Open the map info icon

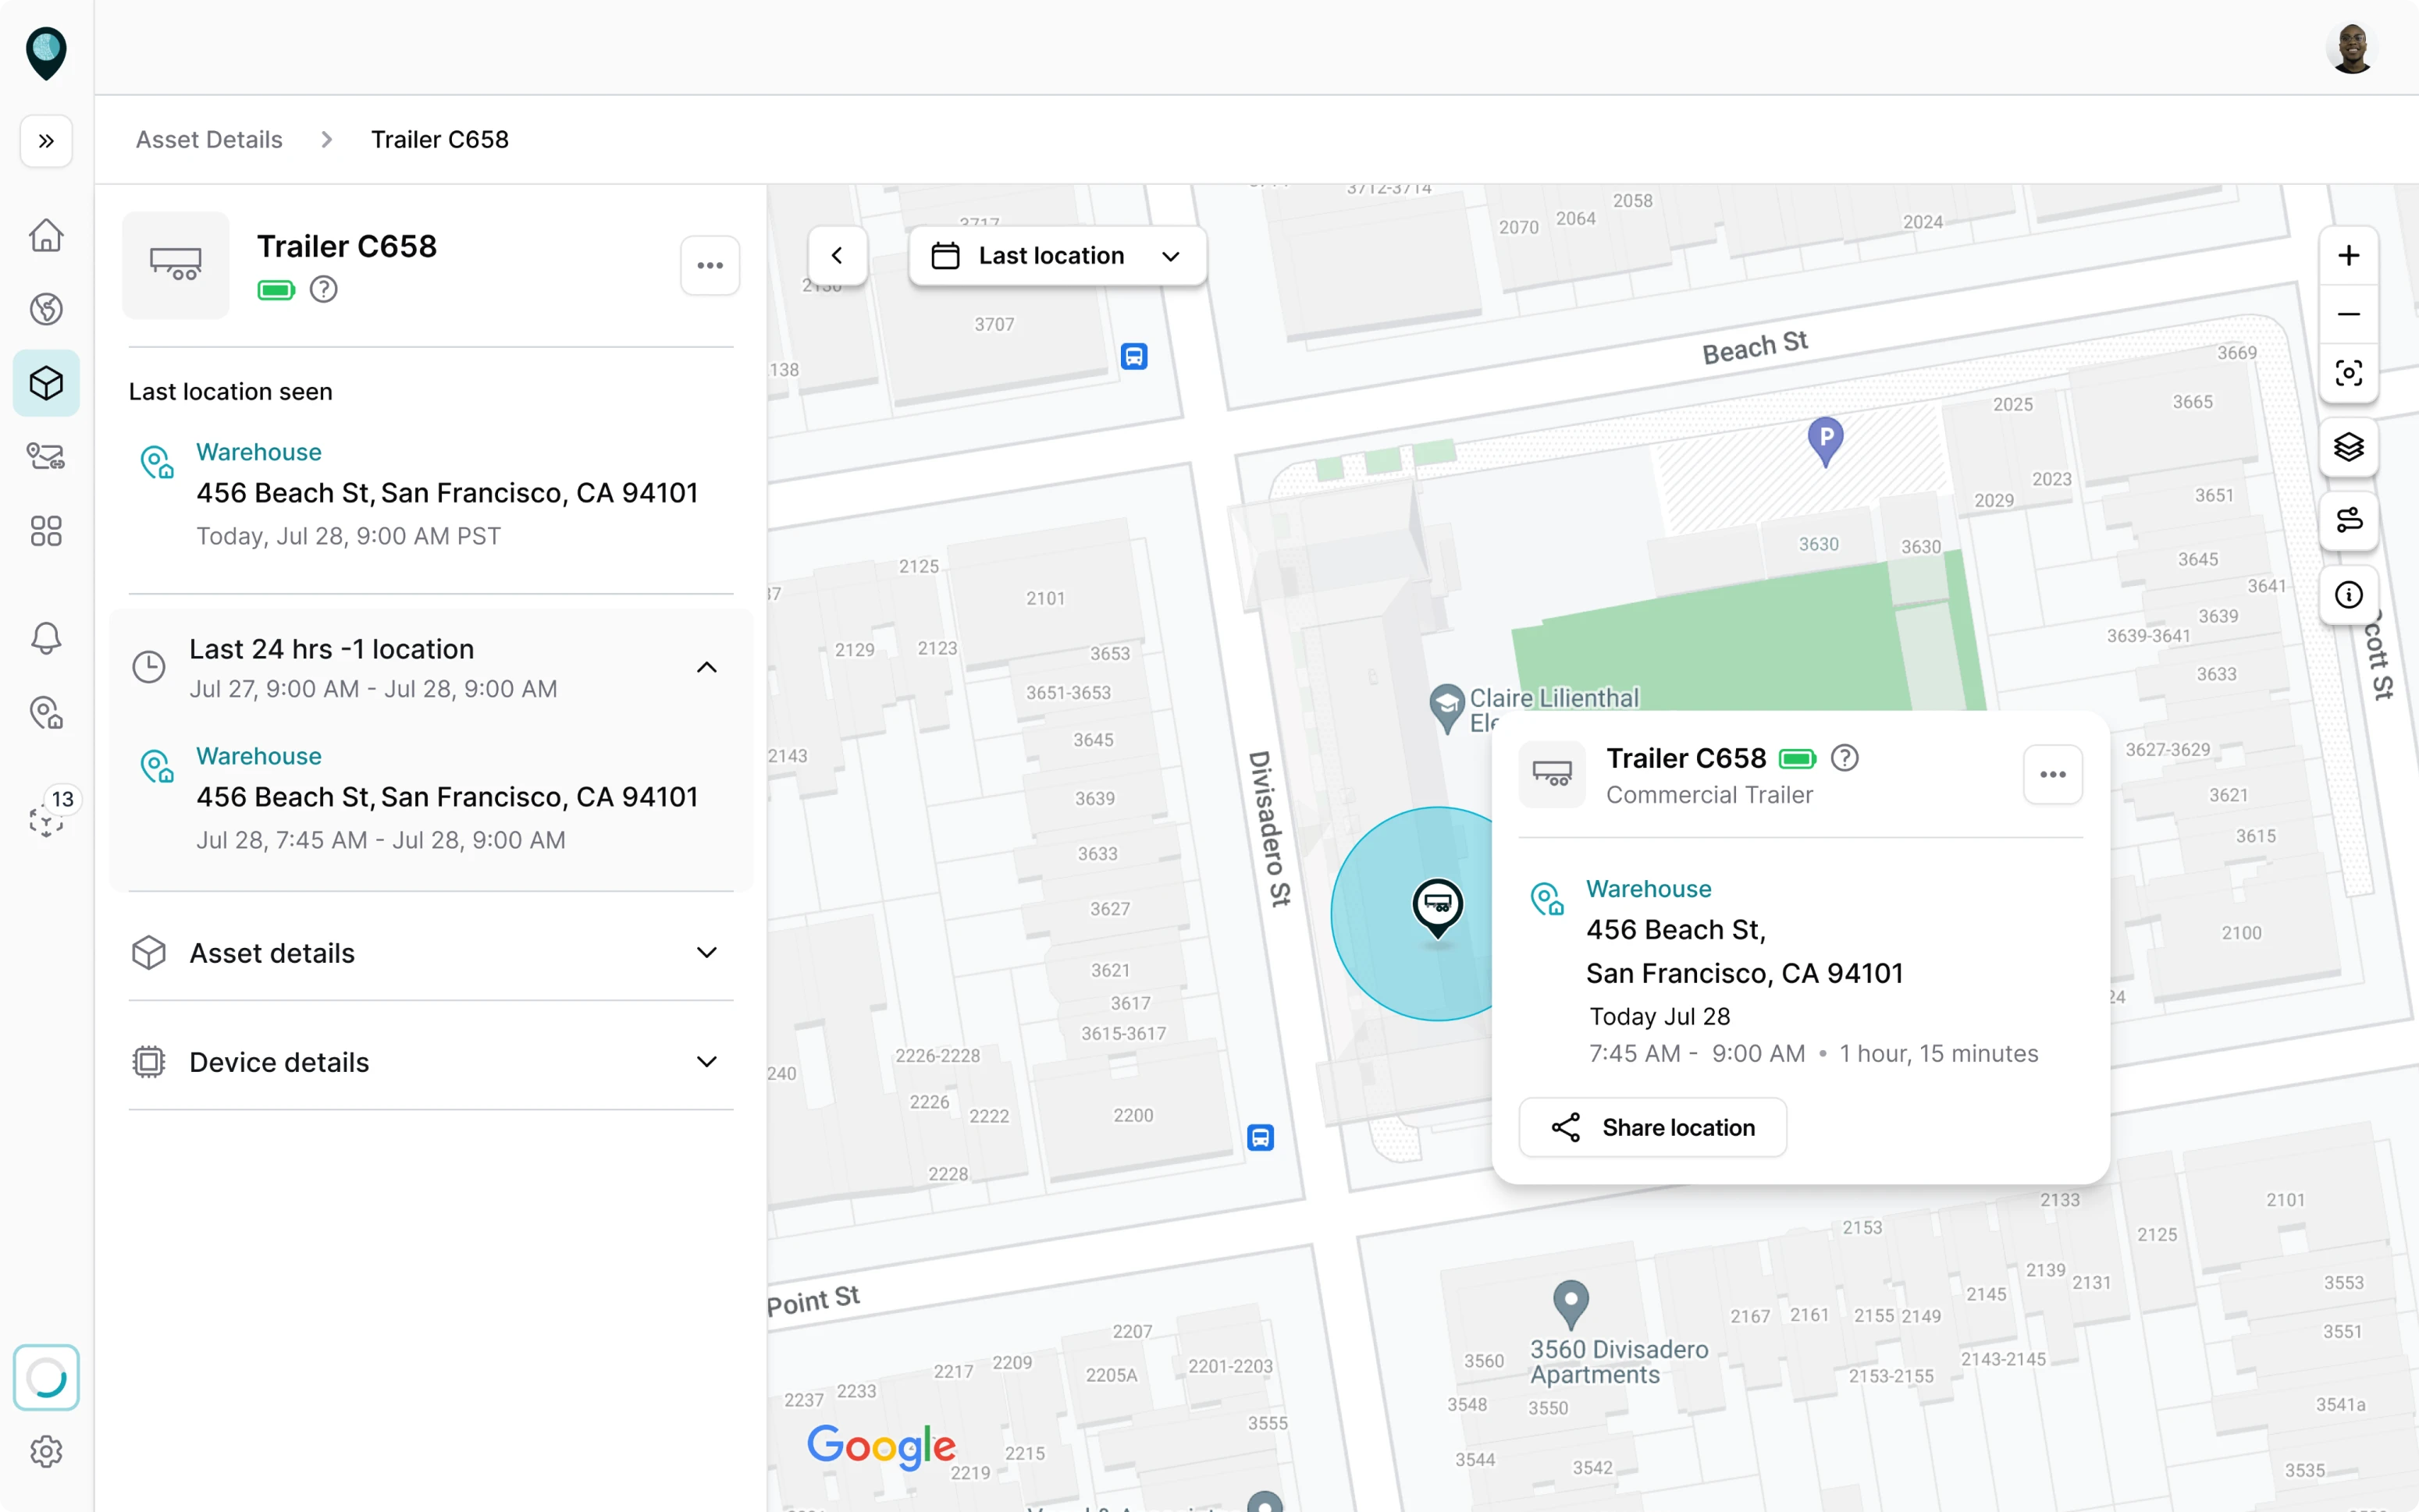tap(2348, 595)
